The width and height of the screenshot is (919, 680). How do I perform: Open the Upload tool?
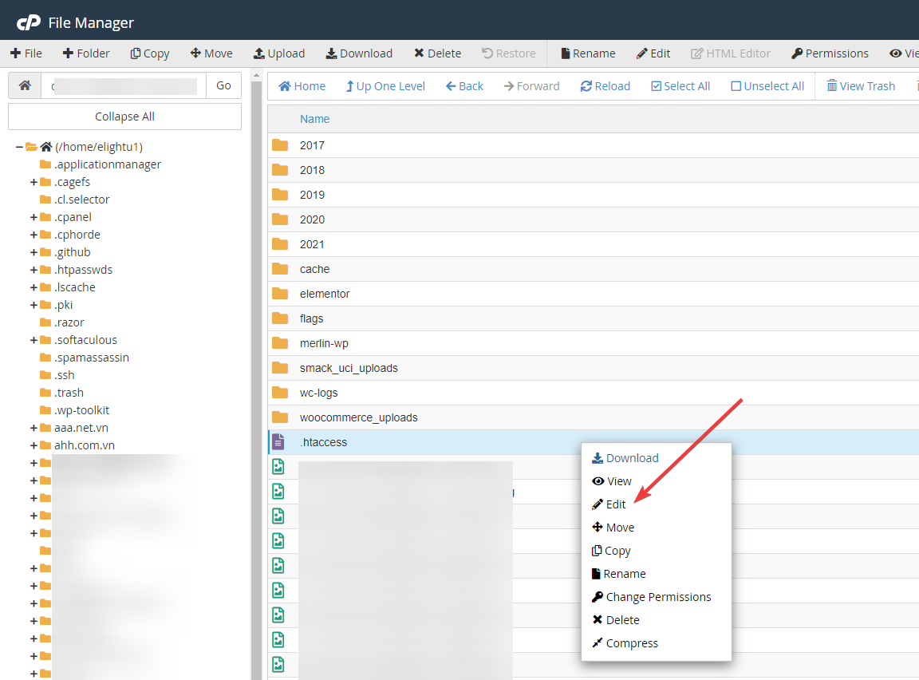tap(279, 53)
